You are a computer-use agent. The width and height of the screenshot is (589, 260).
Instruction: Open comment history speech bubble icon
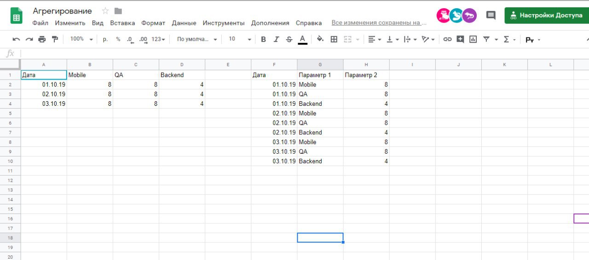point(491,15)
